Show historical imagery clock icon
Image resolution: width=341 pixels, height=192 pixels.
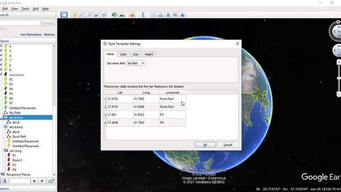115,15
